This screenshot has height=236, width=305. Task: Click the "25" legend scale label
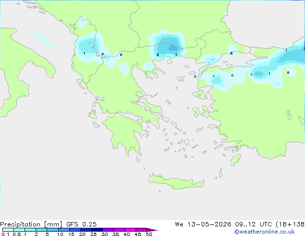tap(93, 234)
